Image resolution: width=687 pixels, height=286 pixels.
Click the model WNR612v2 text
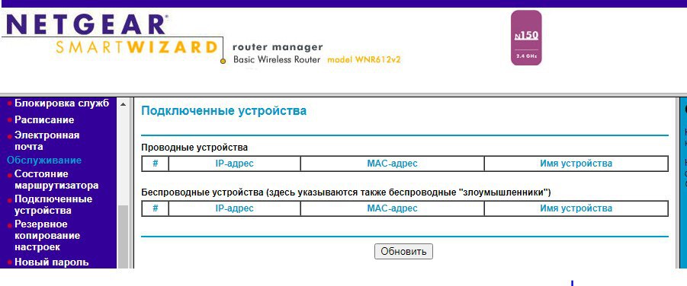point(364,60)
